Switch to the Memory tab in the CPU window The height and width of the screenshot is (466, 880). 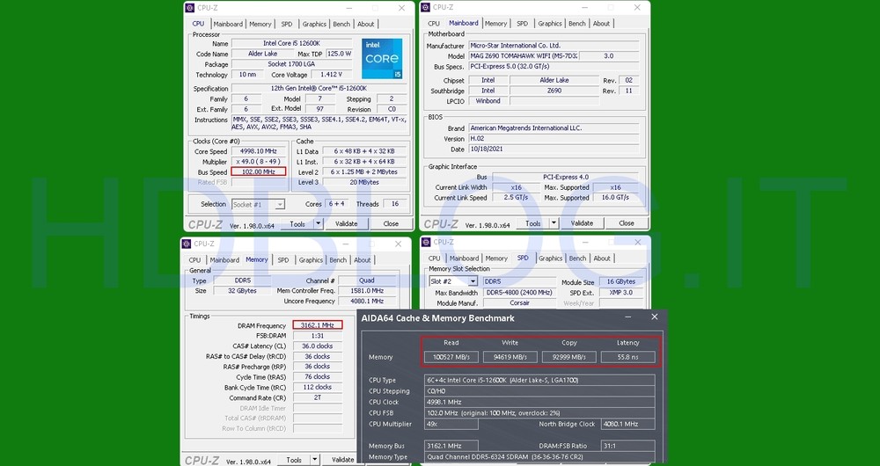(x=260, y=24)
